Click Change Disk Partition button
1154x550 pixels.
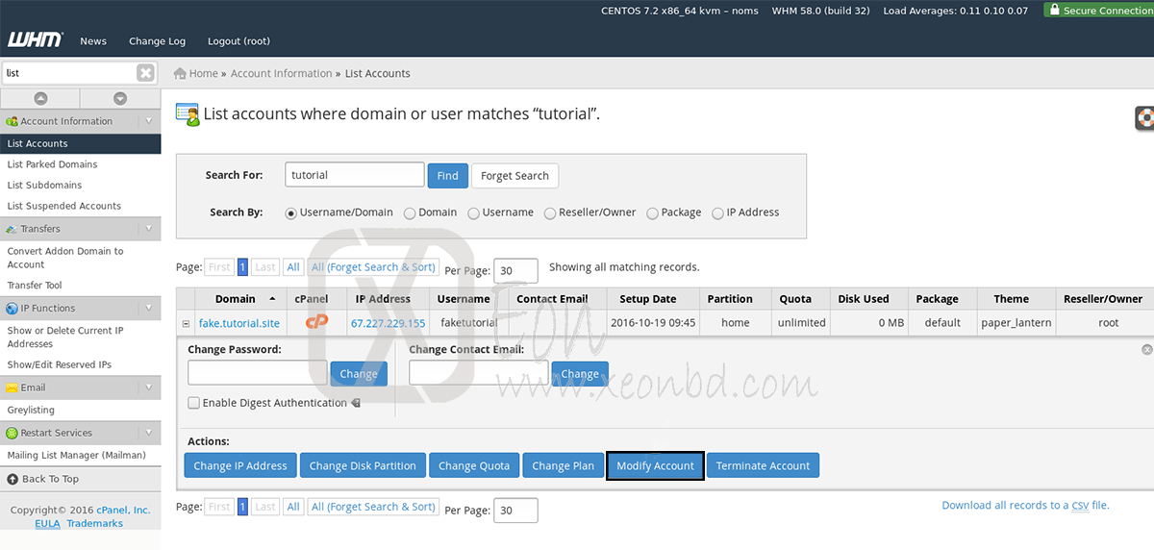pos(363,465)
